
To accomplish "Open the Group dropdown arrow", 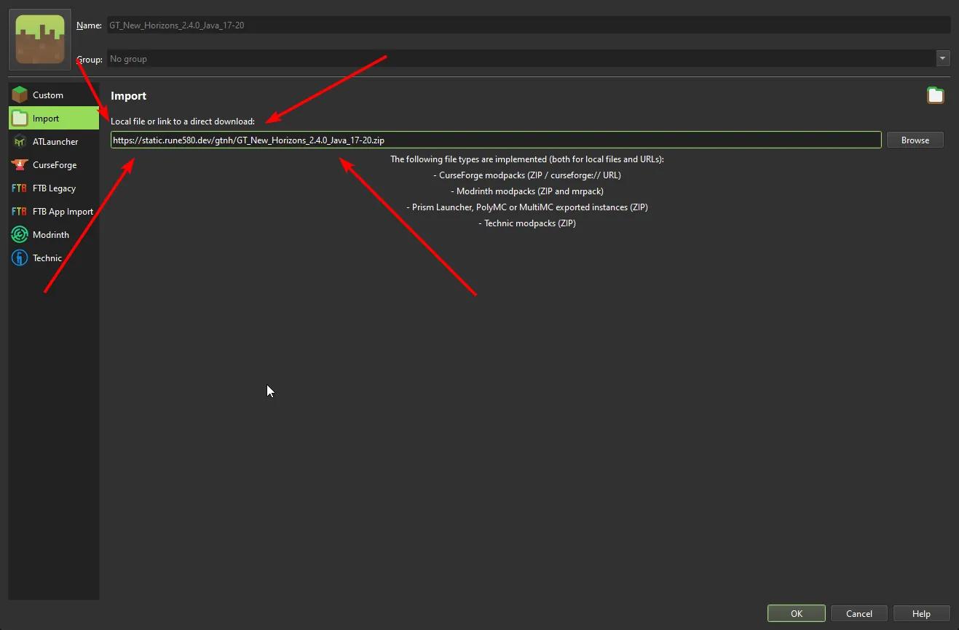I will tap(943, 59).
